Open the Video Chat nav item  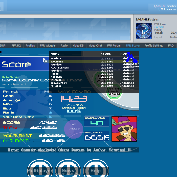click(x=96, y=46)
